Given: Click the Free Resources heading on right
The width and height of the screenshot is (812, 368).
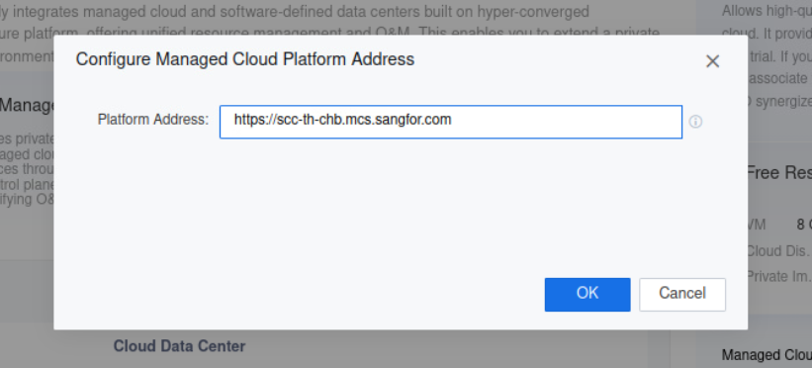Looking at the screenshot, I should [778, 172].
